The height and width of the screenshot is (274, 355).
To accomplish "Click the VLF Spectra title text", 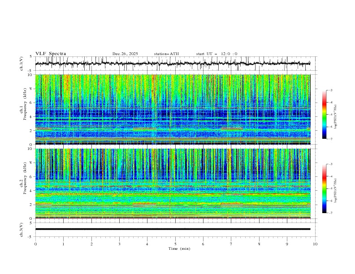I will [51, 54].
